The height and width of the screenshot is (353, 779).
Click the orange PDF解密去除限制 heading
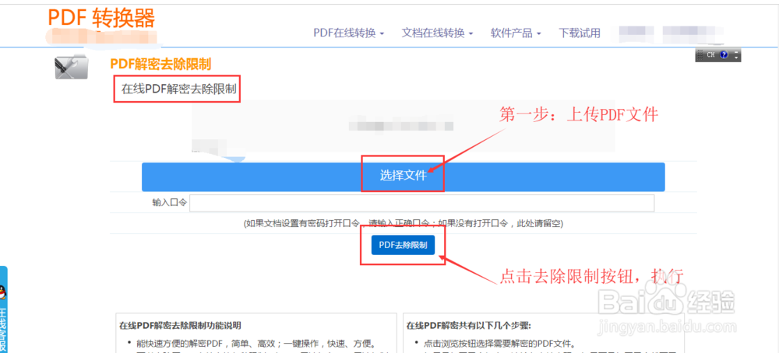pos(161,64)
